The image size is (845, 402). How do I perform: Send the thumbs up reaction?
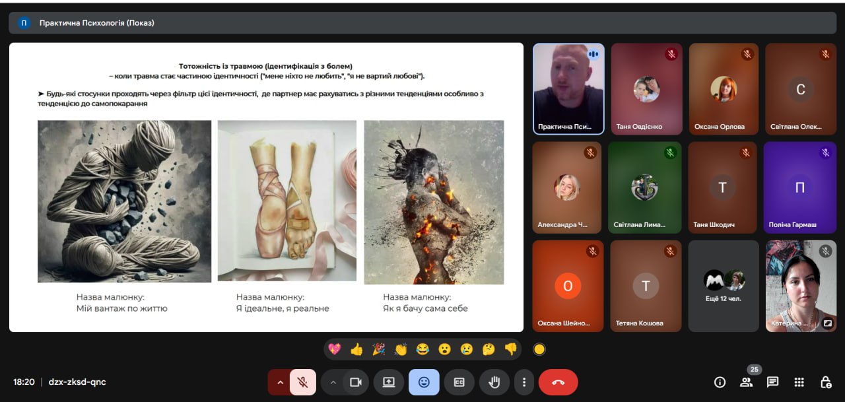356,349
